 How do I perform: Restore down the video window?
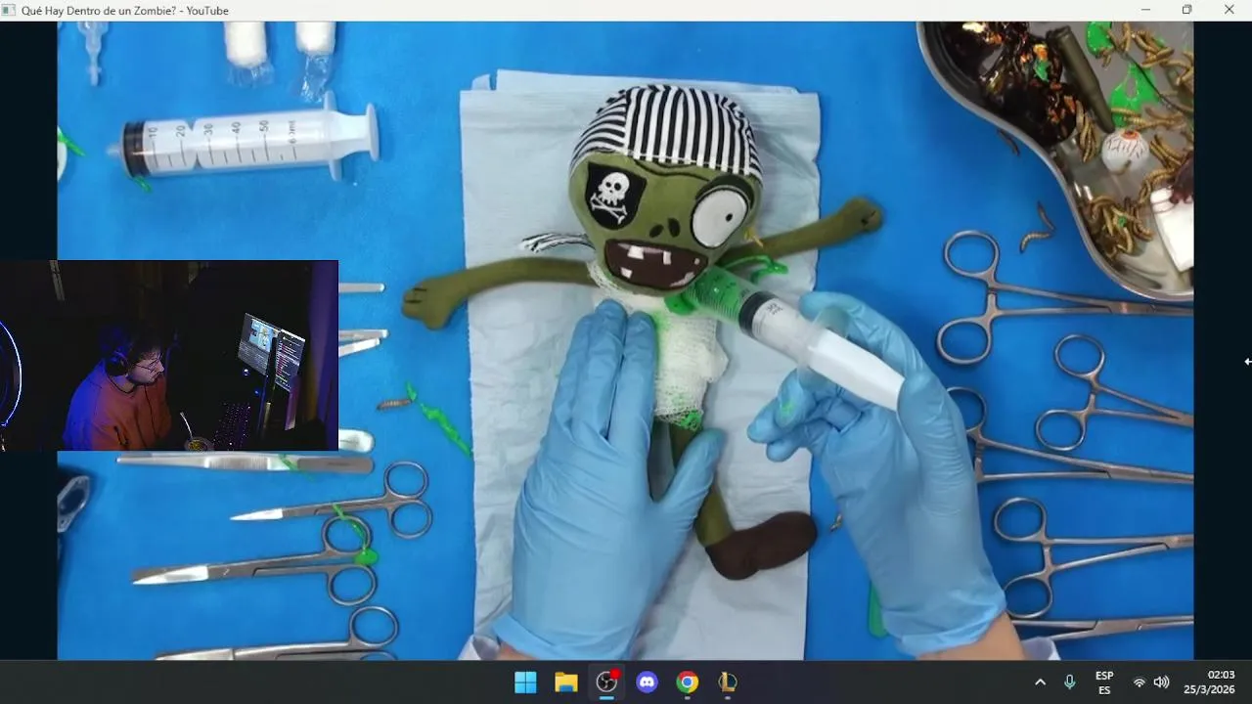click(x=1187, y=10)
